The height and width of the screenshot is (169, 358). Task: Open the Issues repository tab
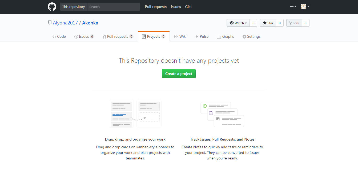pyautogui.click(x=84, y=37)
